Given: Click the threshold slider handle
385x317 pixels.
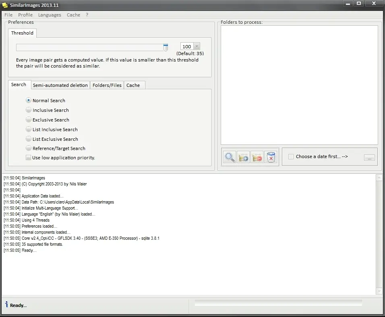Looking at the screenshot, I should click(166, 47).
